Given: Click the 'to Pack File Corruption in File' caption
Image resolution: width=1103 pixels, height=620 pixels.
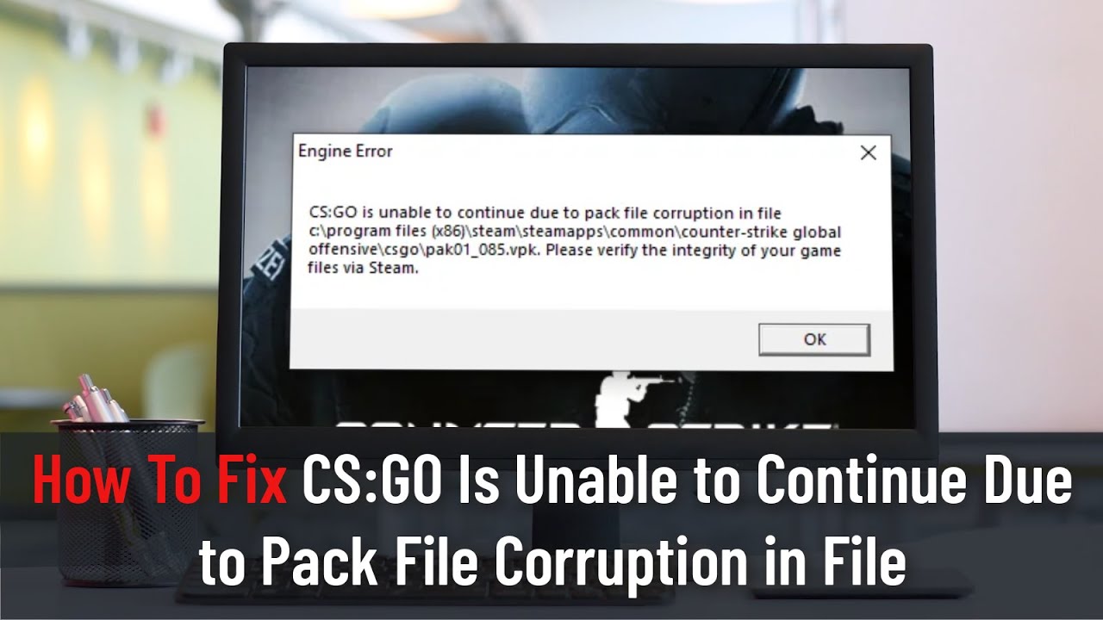Looking at the screenshot, I should [552, 563].
